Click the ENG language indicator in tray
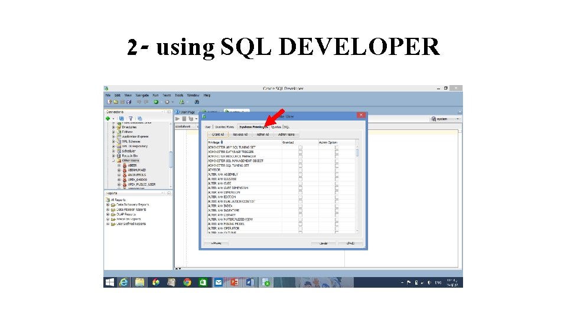Screen dimensions: 567x319 [x=438, y=282]
